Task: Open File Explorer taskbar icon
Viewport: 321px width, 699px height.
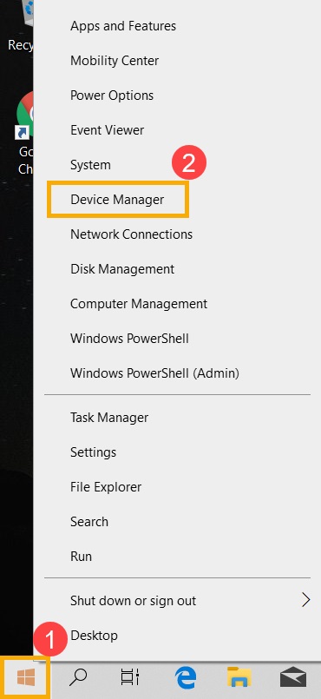Action: [239, 678]
